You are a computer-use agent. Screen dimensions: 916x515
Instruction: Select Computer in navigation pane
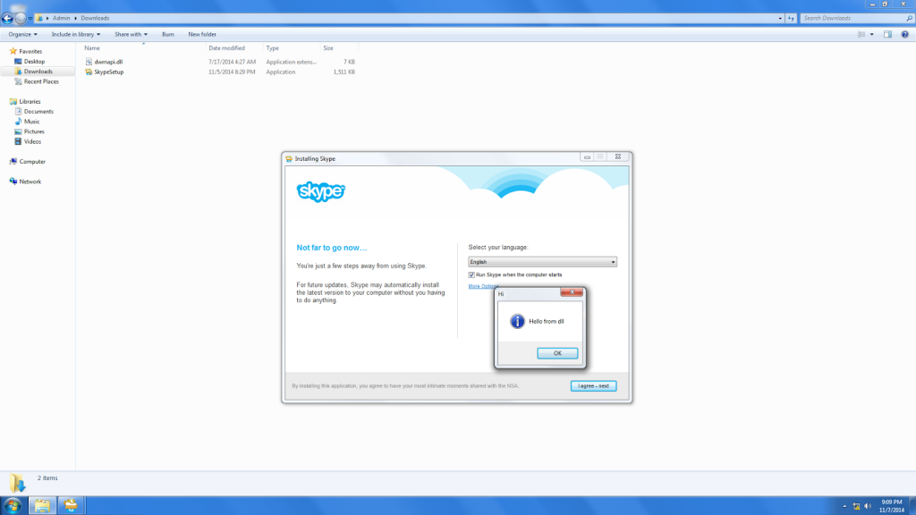(x=32, y=162)
